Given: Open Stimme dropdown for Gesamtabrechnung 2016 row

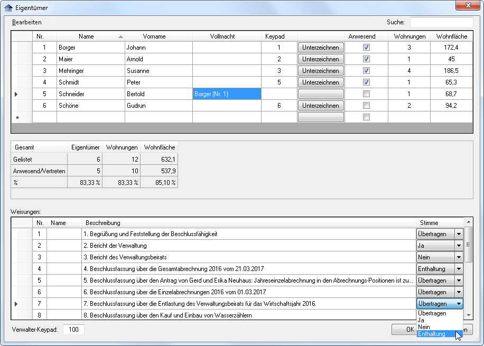Looking at the screenshot, I should 459,269.
